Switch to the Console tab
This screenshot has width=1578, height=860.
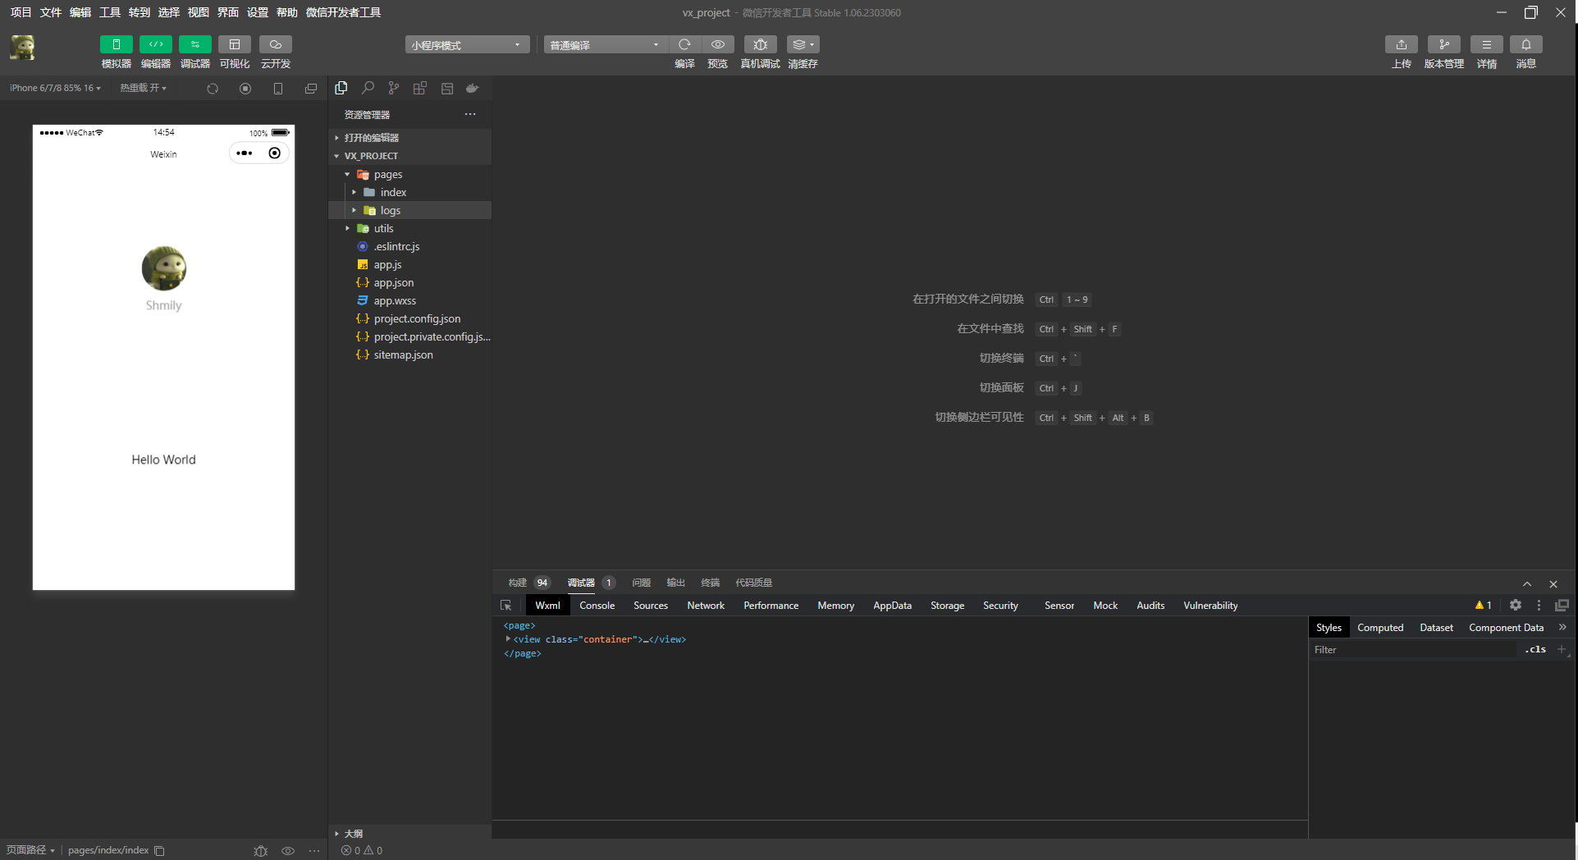coord(597,606)
